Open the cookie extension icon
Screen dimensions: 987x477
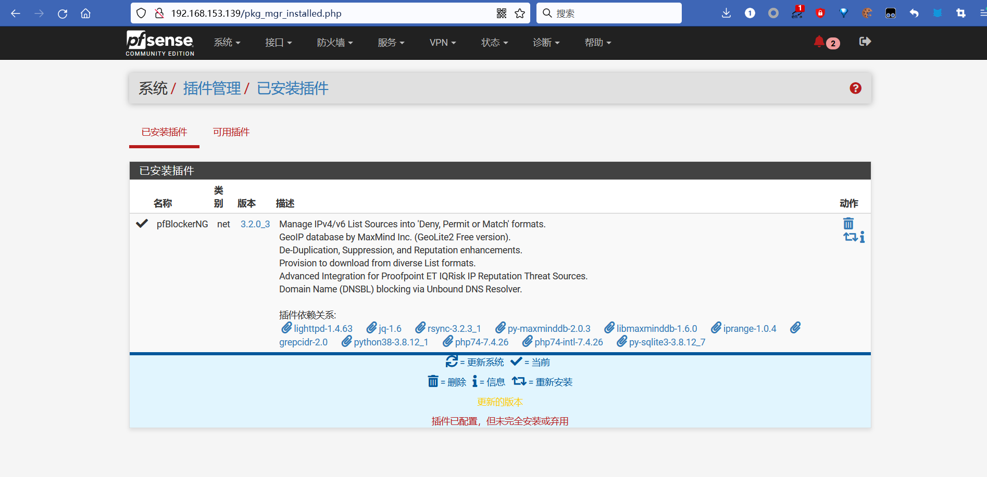pos(867,14)
